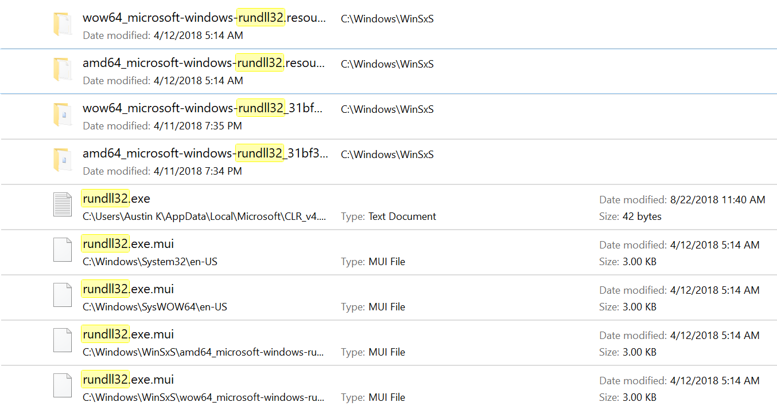777x410 pixels.
Task: Select folder name wow64_microsoft-windows-rundll32.resou…
Action: (x=204, y=18)
